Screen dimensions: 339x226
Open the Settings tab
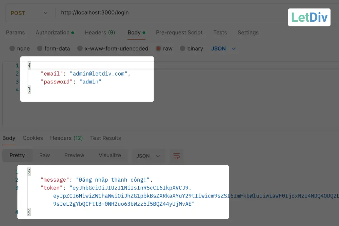(x=248, y=33)
